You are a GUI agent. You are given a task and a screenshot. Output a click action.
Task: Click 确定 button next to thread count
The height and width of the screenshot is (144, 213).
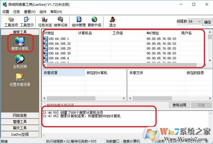tap(207, 22)
